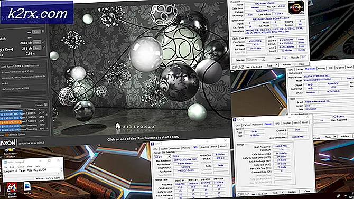The height and width of the screenshot is (199, 354).
Task: Open Notepad Help menu
Action: (x=38, y=166)
